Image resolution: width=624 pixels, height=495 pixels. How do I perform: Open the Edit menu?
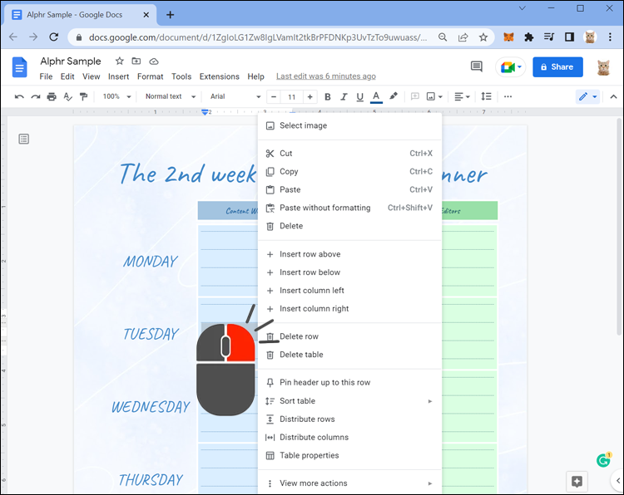pos(67,76)
